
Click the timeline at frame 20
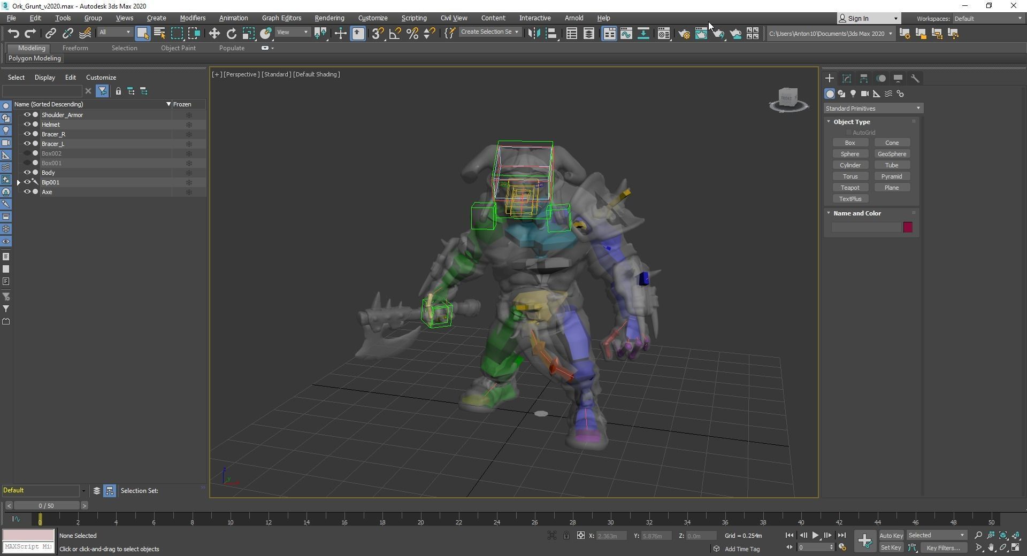pos(420,519)
